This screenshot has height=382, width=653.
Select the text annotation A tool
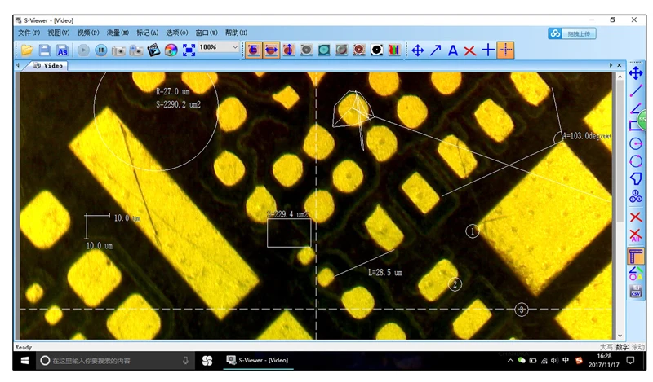coord(453,50)
